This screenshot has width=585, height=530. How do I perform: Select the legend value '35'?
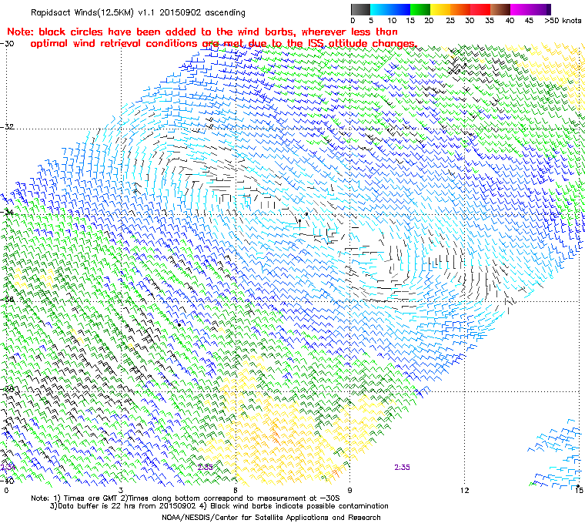click(490, 21)
